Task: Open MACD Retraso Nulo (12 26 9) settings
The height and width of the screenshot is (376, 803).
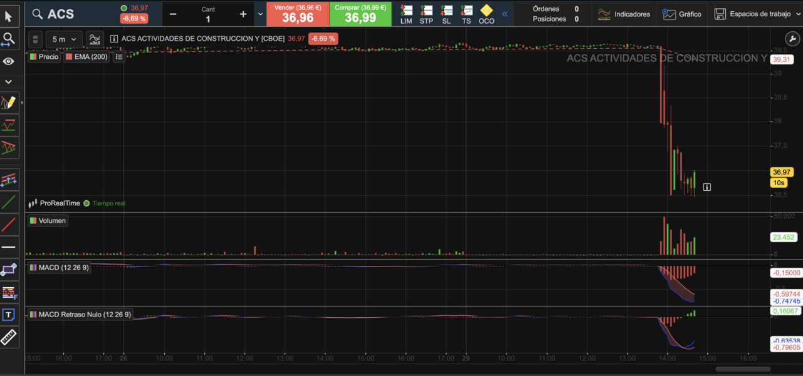Action: pyautogui.click(x=80, y=315)
